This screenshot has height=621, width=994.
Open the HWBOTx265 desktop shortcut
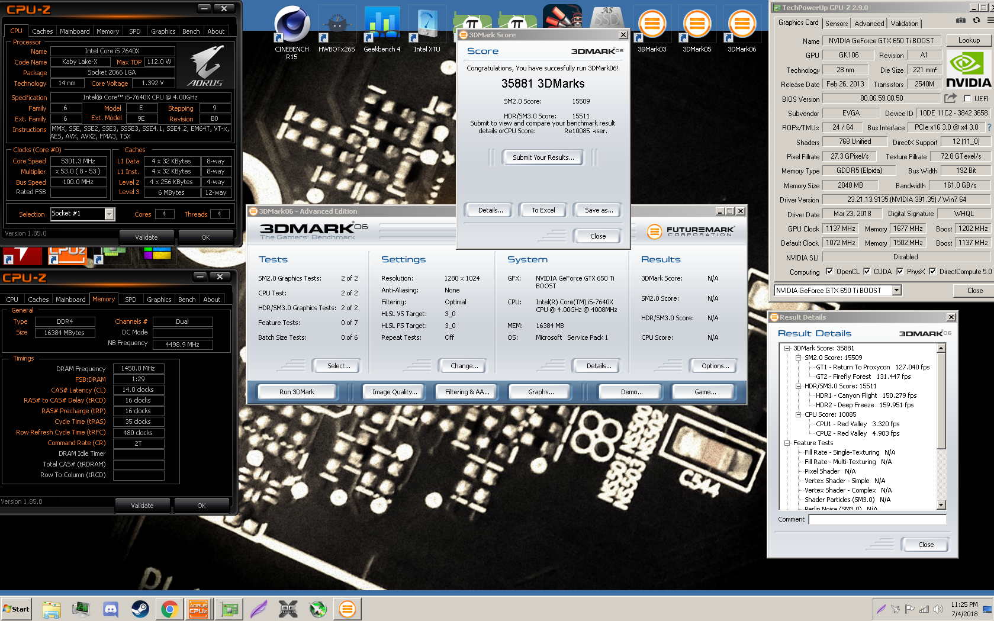click(x=336, y=30)
